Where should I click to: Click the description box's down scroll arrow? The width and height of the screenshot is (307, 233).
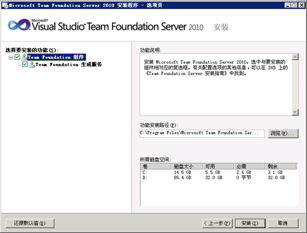pos(295,112)
